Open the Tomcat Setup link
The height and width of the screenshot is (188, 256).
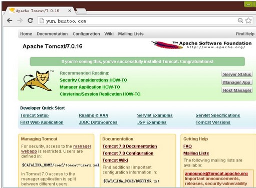(35, 115)
